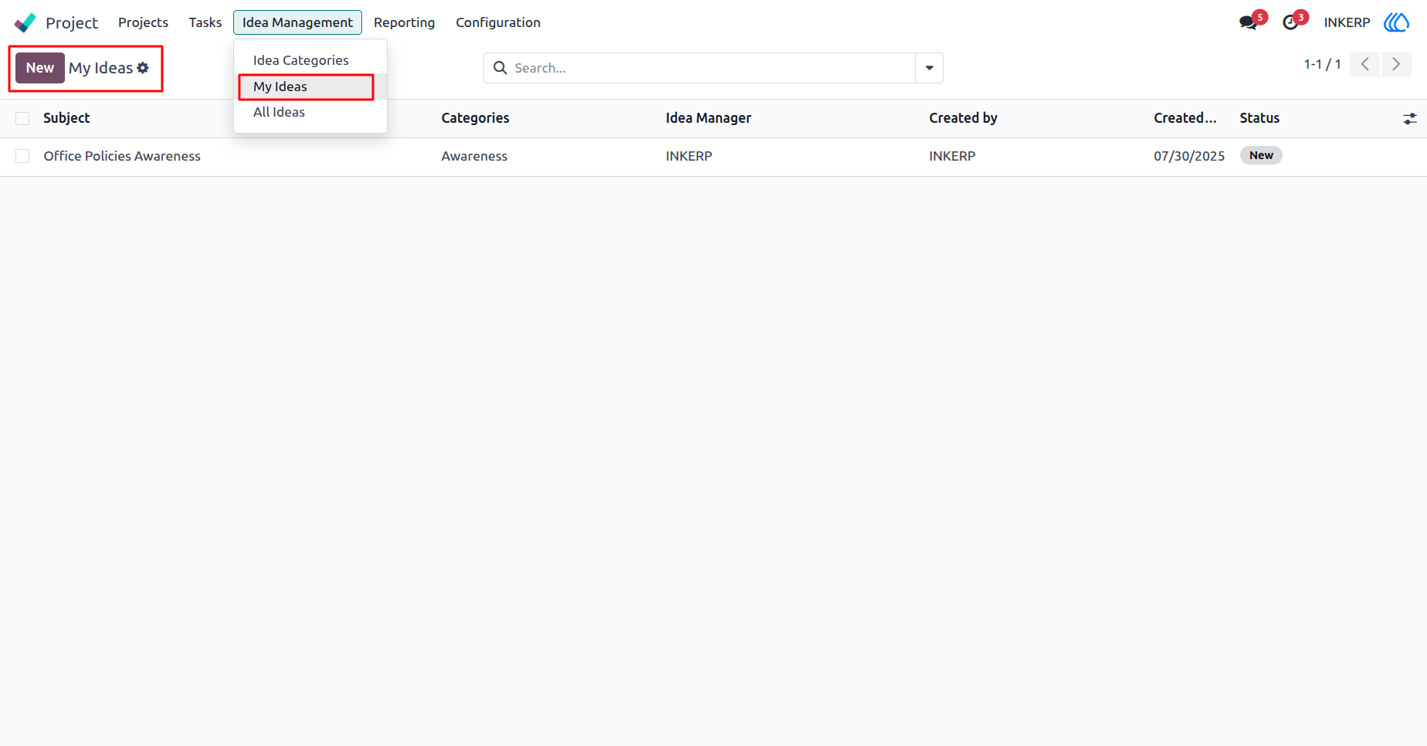Open the My Ideas gear settings icon
The image size is (1427, 746).
[x=143, y=68]
